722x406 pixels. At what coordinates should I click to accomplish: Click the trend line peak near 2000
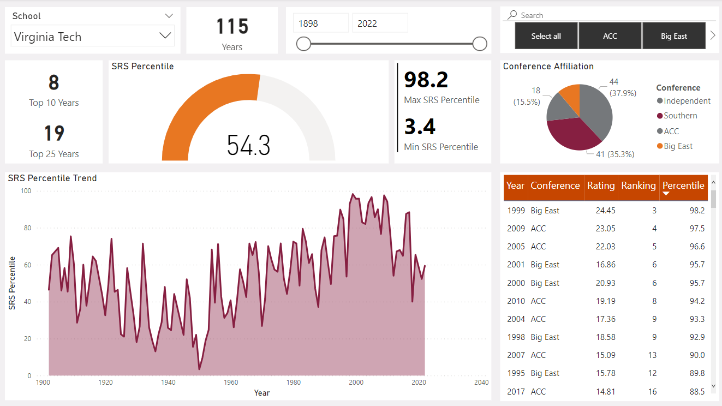353,194
